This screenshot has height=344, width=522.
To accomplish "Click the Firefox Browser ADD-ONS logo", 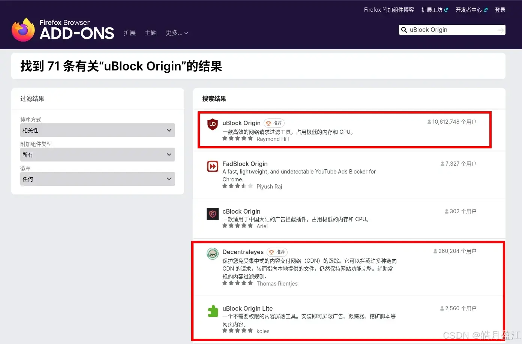I will point(63,29).
